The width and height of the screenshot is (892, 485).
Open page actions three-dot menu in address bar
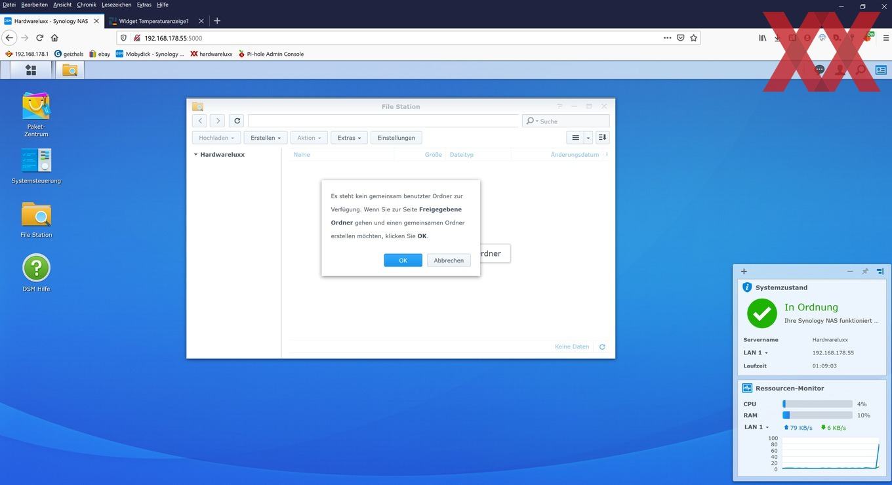click(x=668, y=38)
